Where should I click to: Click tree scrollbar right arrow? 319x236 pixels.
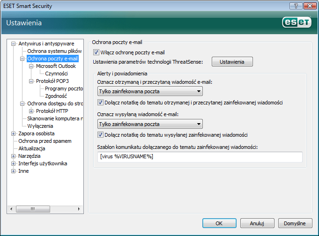[79, 209]
